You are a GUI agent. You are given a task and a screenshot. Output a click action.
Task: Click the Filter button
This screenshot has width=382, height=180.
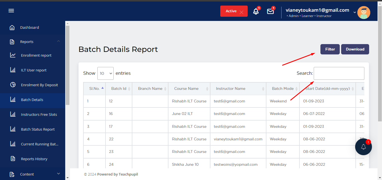point(330,49)
